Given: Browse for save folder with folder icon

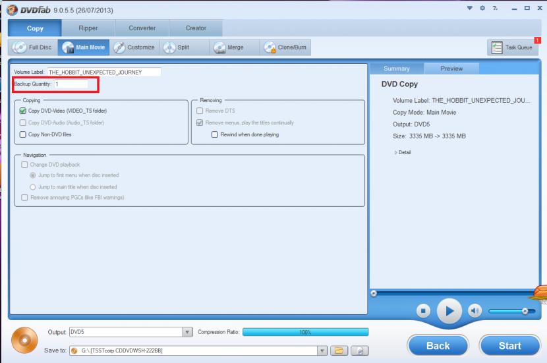Looking at the screenshot, I should (339, 350).
